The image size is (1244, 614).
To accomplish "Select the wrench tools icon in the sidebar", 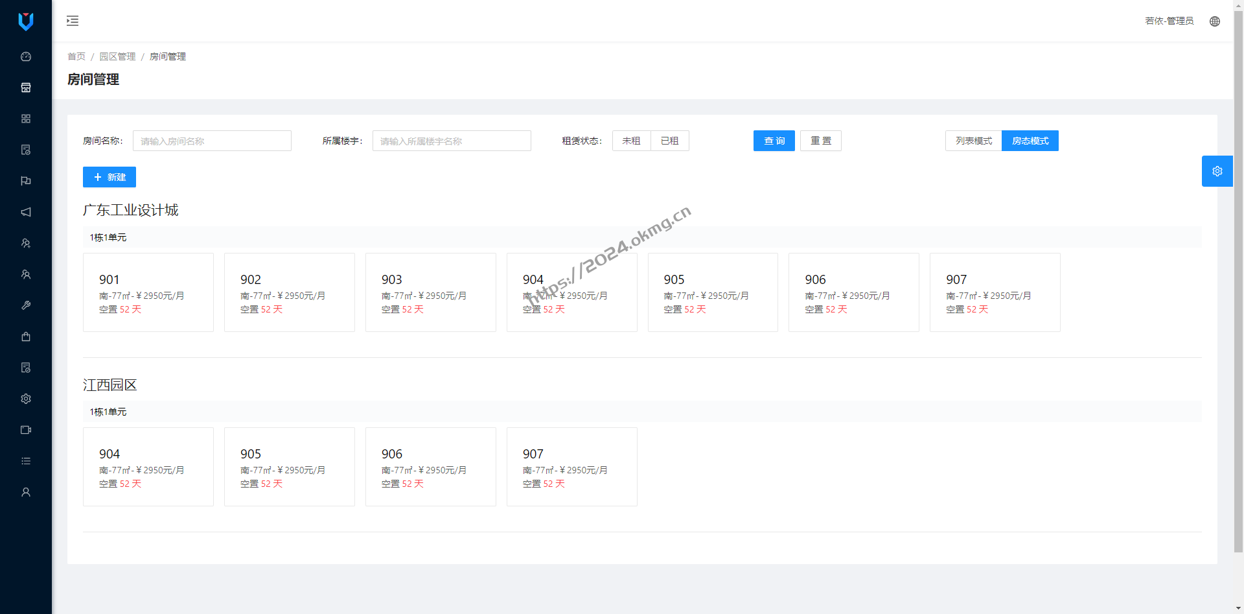I will [x=26, y=305].
